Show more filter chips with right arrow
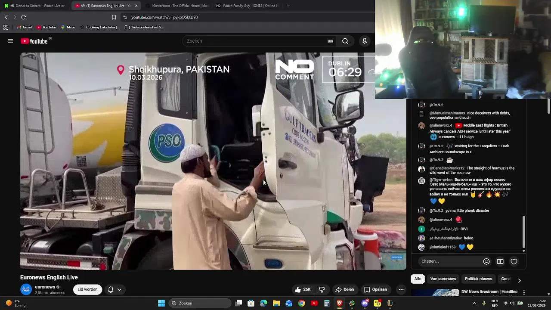The width and height of the screenshot is (551, 310). pyautogui.click(x=519, y=280)
